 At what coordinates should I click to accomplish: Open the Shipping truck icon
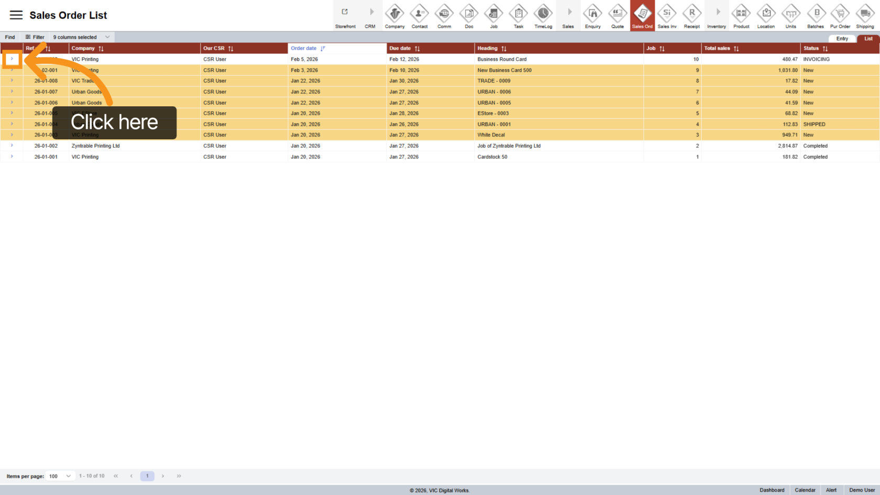pyautogui.click(x=865, y=16)
